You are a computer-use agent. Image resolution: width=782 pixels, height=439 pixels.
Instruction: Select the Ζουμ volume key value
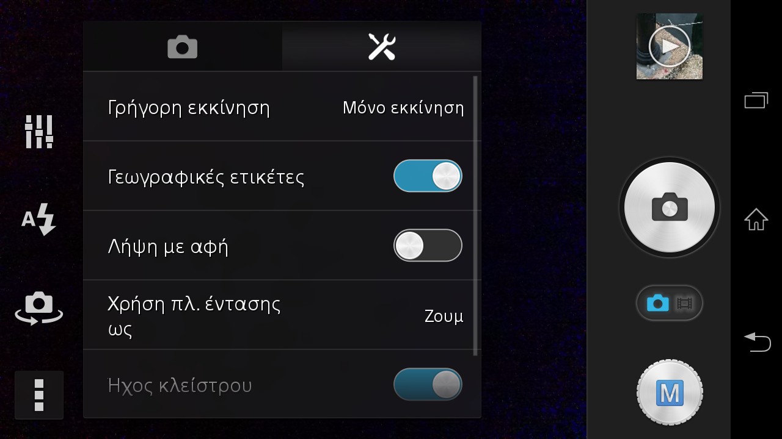tap(444, 316)
